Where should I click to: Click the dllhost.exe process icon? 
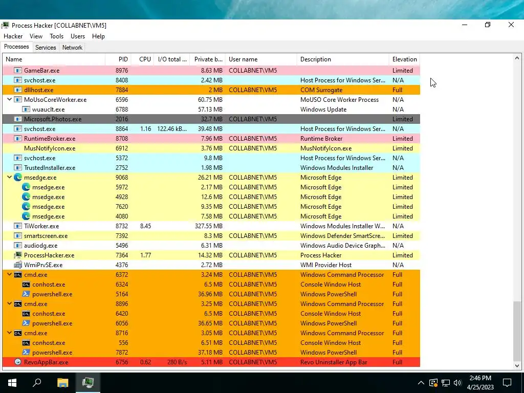click(18, 90)
